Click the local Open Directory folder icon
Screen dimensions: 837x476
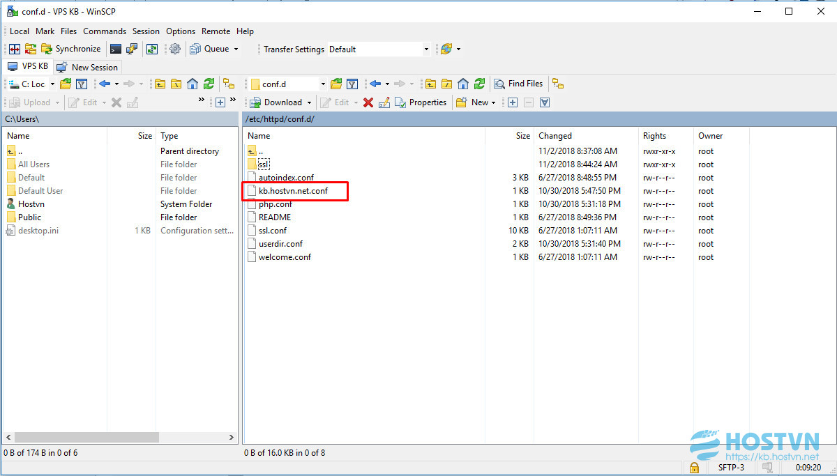pos(66,84)
